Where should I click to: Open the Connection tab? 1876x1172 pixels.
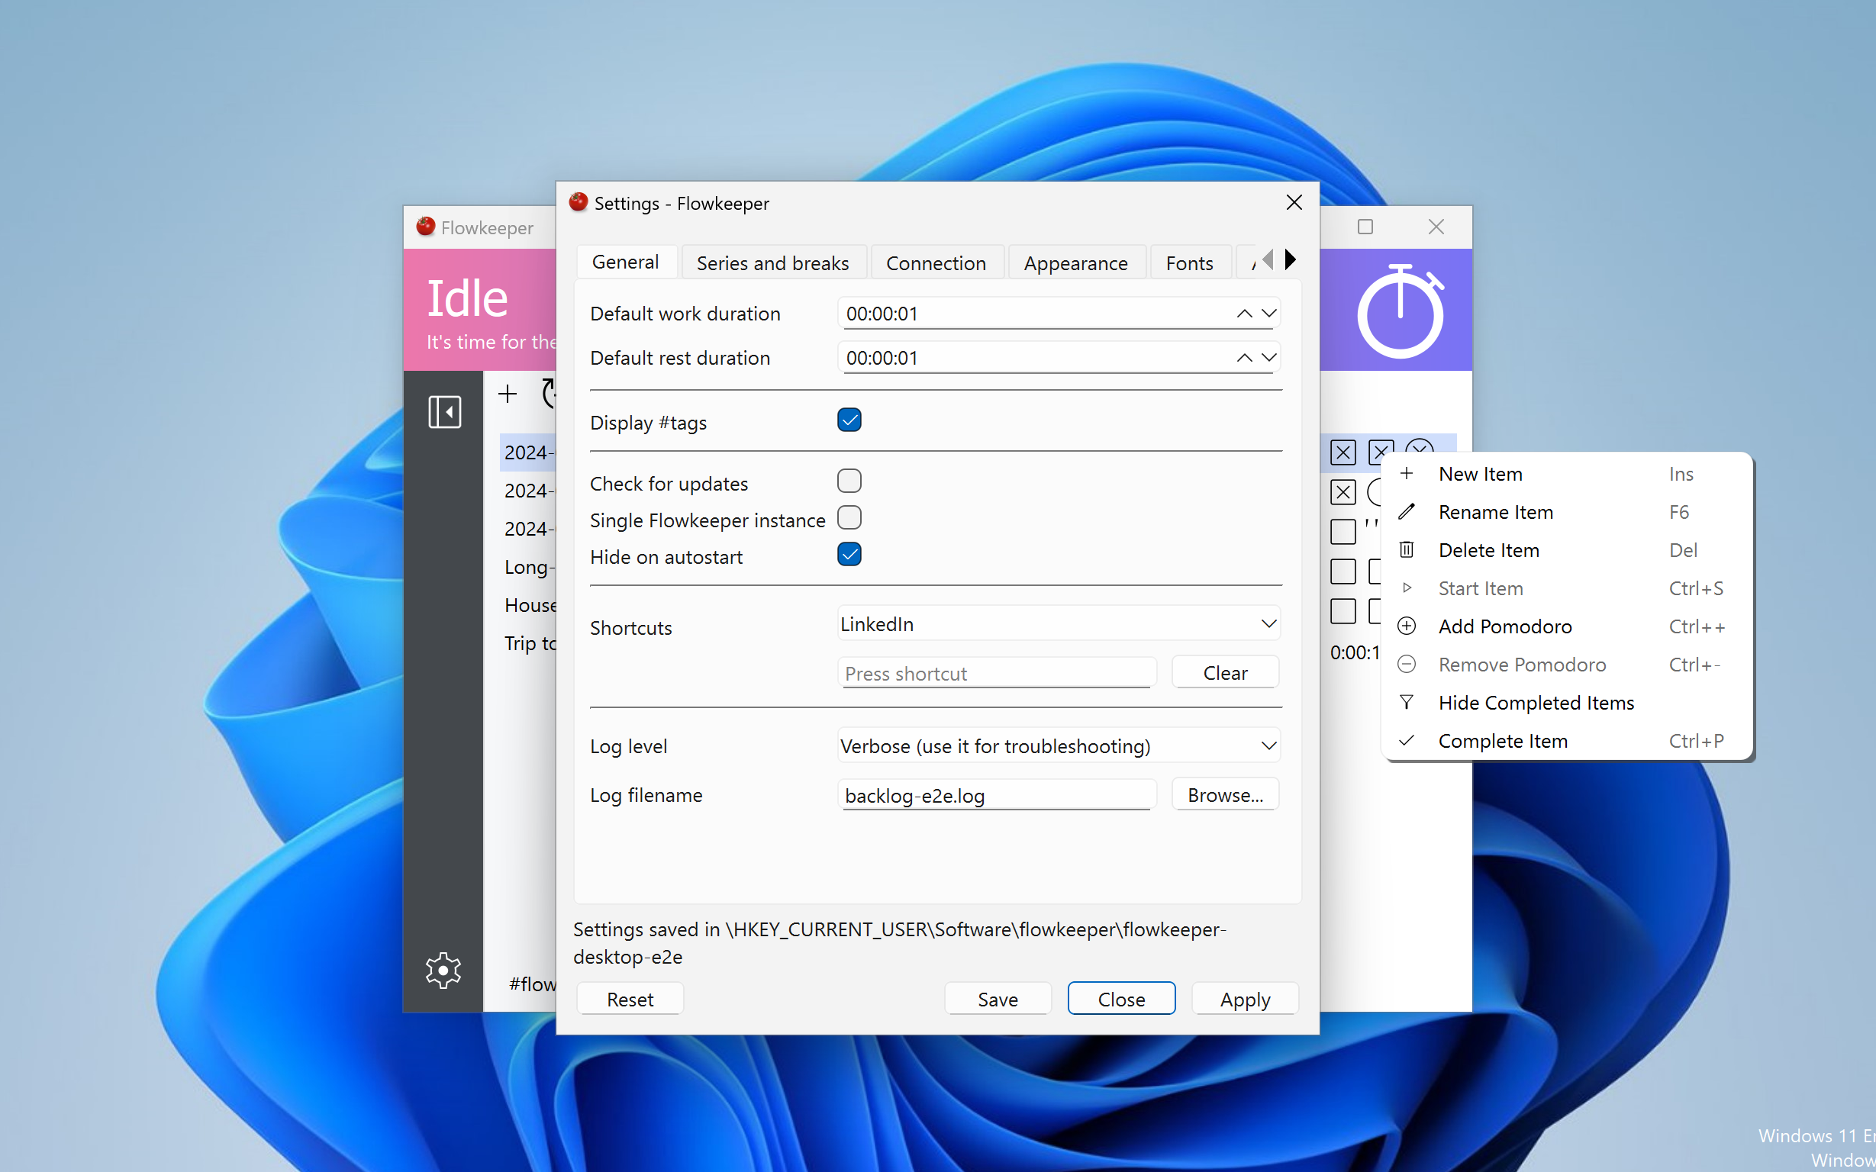[936, 263]
